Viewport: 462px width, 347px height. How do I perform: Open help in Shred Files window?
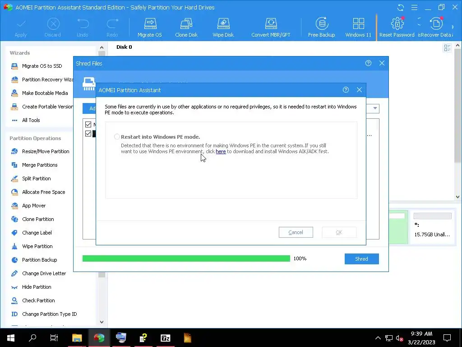tap(368, 63)
